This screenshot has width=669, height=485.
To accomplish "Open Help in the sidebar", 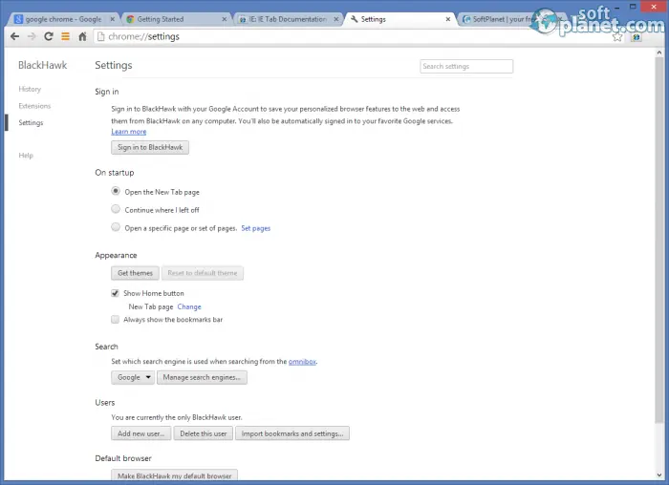I will coord(26,155).
